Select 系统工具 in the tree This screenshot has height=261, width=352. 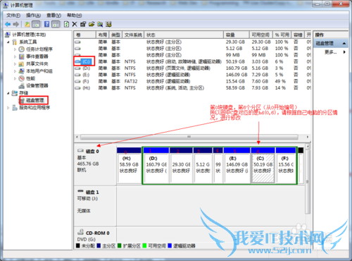[x=28, y=42]
